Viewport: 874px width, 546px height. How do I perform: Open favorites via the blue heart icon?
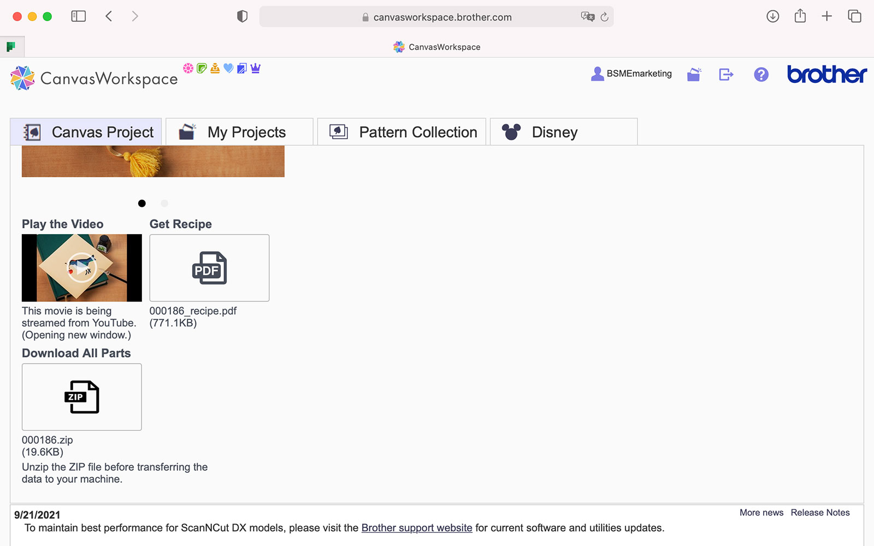[228, 68]
